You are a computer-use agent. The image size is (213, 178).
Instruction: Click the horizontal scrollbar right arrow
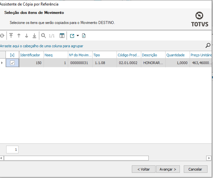click(209, 158)
